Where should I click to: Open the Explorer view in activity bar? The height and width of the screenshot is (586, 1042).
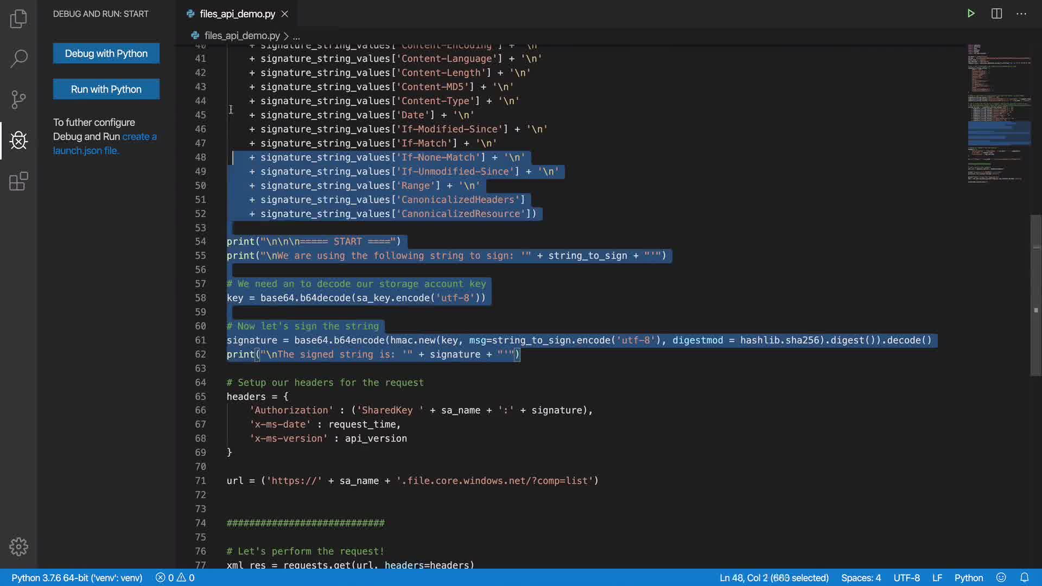coord(18,18)
